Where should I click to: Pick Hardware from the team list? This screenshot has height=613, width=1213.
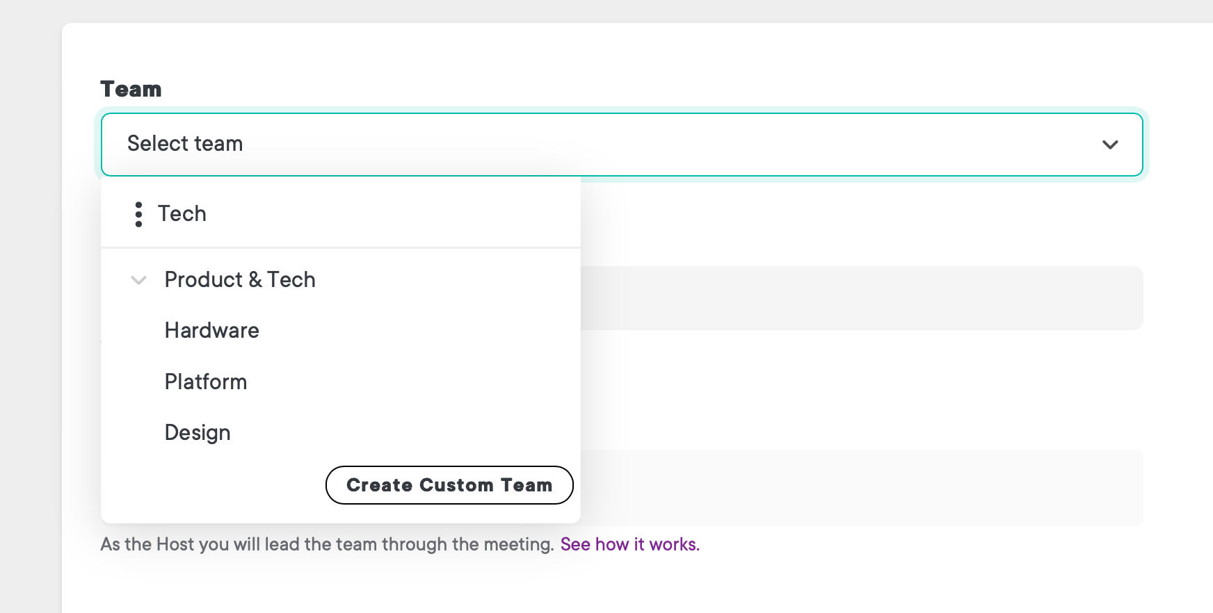[212, 330]
